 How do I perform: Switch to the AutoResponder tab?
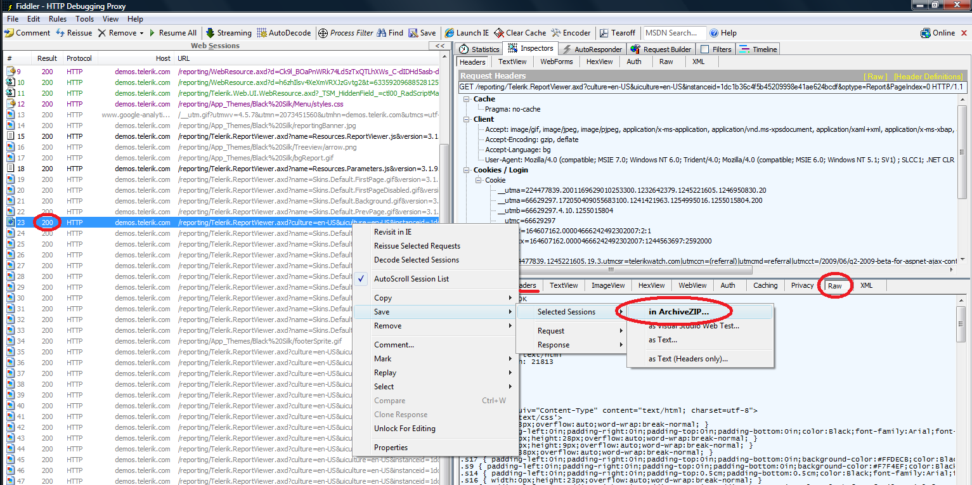point(593,49)
